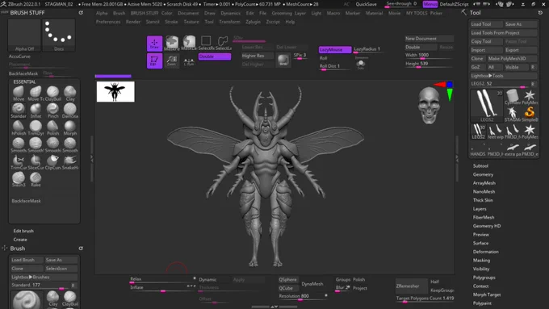Select the Slash3 brush
The image size is (549, 309).
pos(19,179)
